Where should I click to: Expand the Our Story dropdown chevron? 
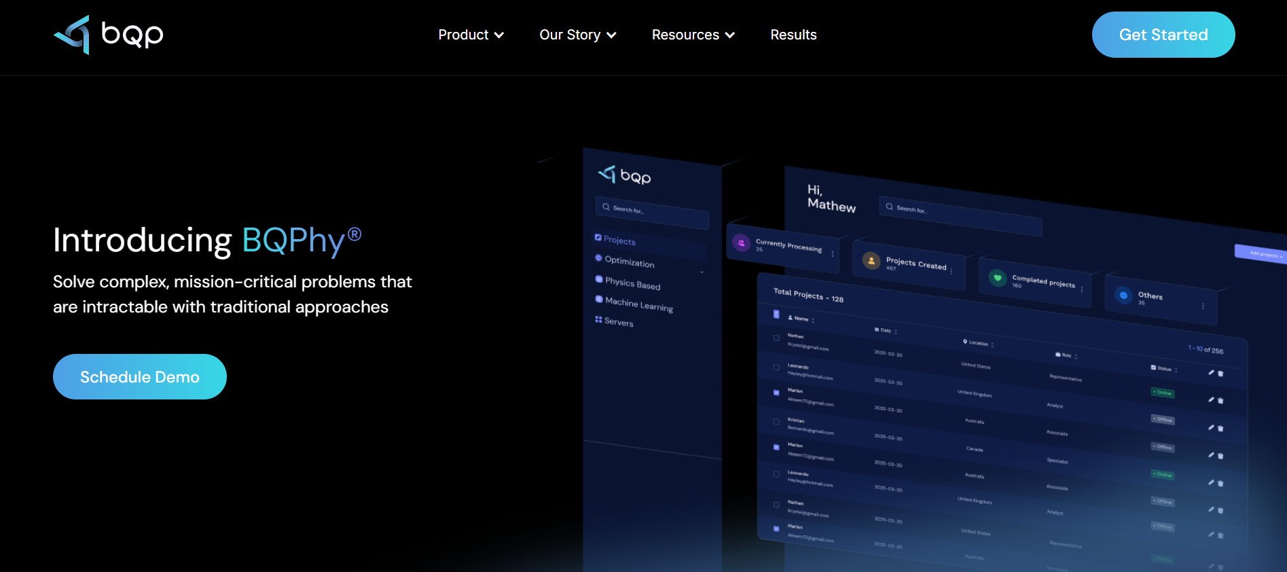click(611, 35)
